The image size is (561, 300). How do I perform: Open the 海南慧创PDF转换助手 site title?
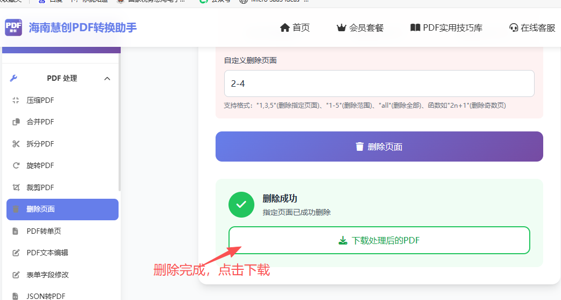tap(82, 27)
